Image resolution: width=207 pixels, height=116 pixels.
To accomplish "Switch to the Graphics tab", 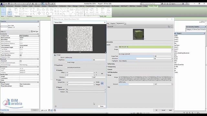I will (113, 24).
